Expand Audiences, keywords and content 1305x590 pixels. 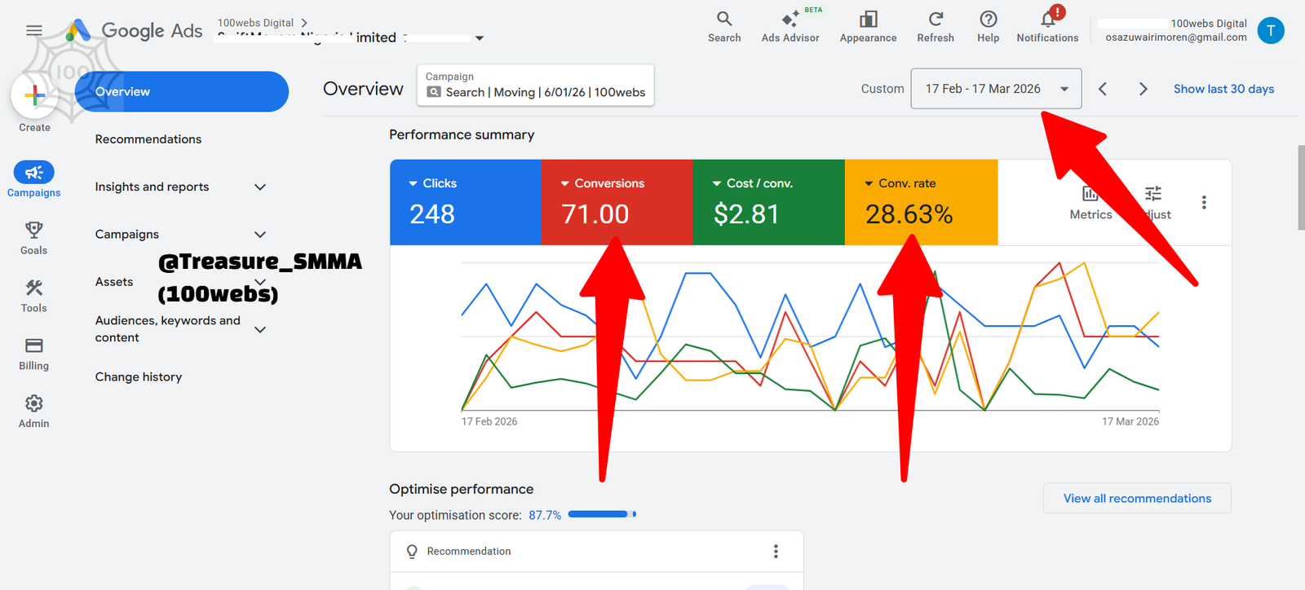[260, 330]
